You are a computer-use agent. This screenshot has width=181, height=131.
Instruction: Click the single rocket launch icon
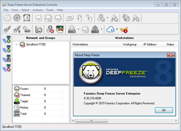coord(7,29)
